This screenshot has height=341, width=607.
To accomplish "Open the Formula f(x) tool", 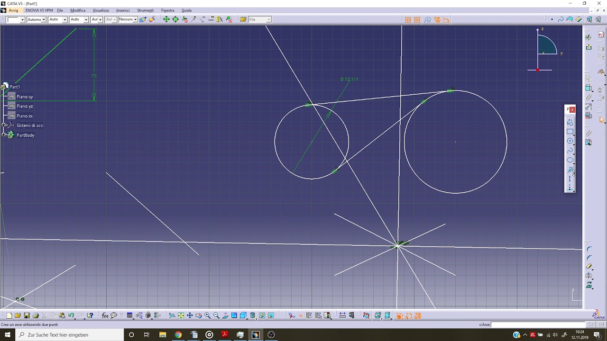I will [x=105, y=315].
